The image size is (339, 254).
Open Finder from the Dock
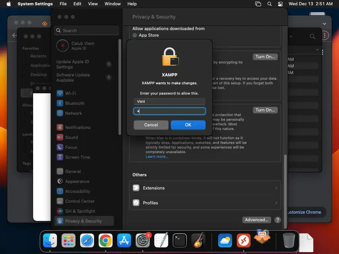pyautogui.click(x=50, y=240)
